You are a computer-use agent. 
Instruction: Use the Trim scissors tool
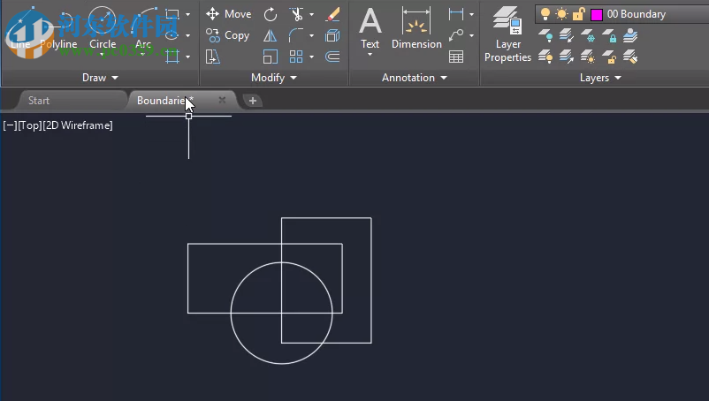(297, 14)
